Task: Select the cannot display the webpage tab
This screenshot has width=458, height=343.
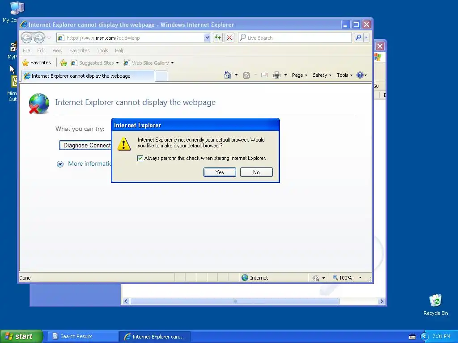Action: click(88, 76)
